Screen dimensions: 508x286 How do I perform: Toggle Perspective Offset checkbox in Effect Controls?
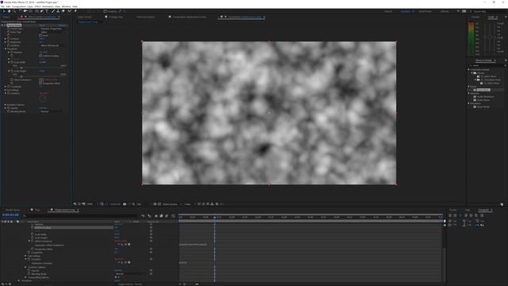(x=40, y=83)
